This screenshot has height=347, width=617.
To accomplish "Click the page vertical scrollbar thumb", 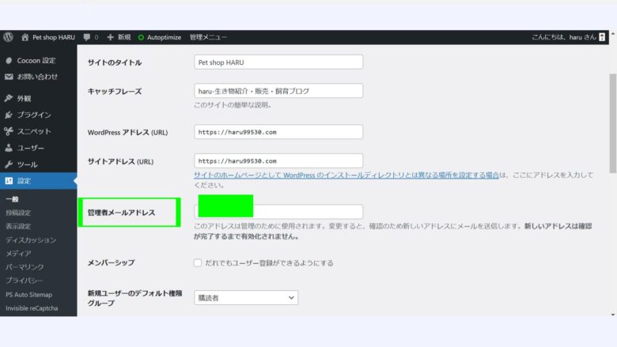I will tap(613, 123).
